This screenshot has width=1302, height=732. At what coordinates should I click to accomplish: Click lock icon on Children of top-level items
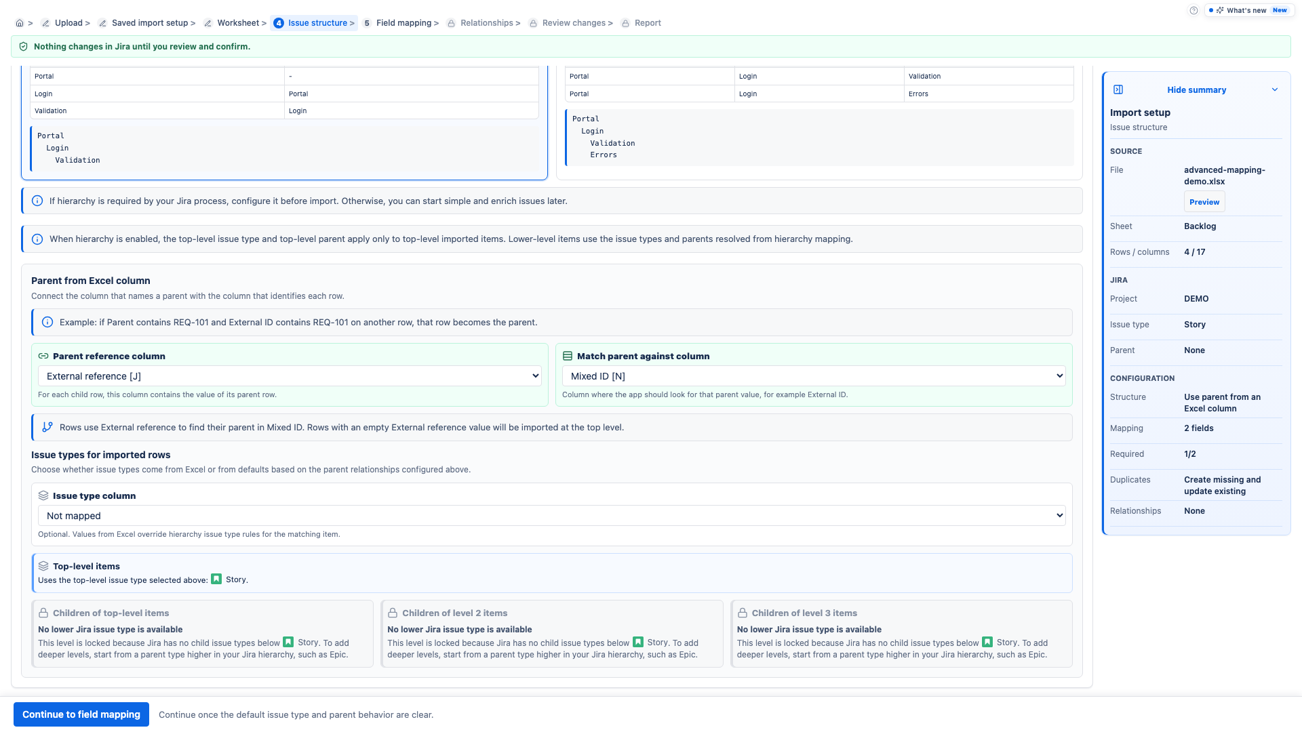pos(43,613)
